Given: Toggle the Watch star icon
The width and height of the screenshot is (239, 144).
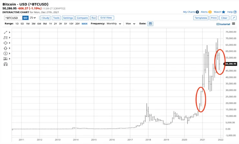Looking at the screenshot, I should click(223, 12).
